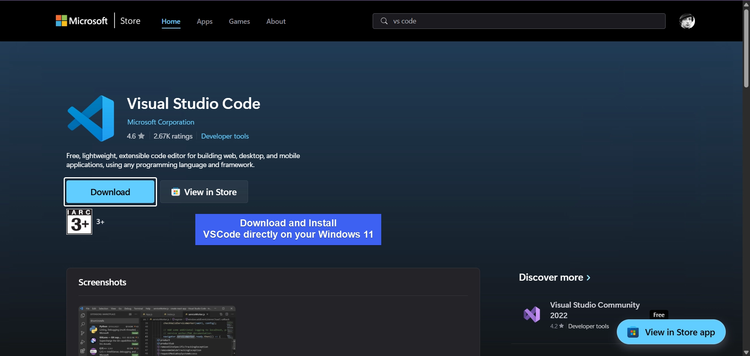Open the user profile avatar

[x=687, y=21]
